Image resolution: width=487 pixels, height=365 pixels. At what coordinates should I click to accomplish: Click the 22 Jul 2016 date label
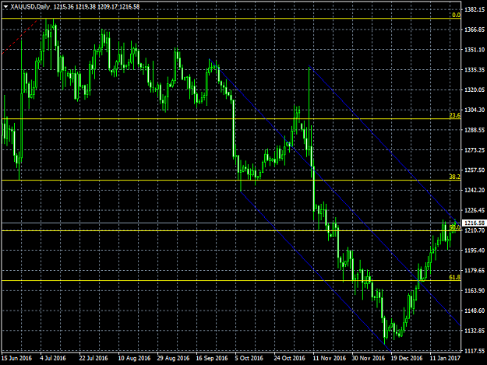(x=94, y=358)
